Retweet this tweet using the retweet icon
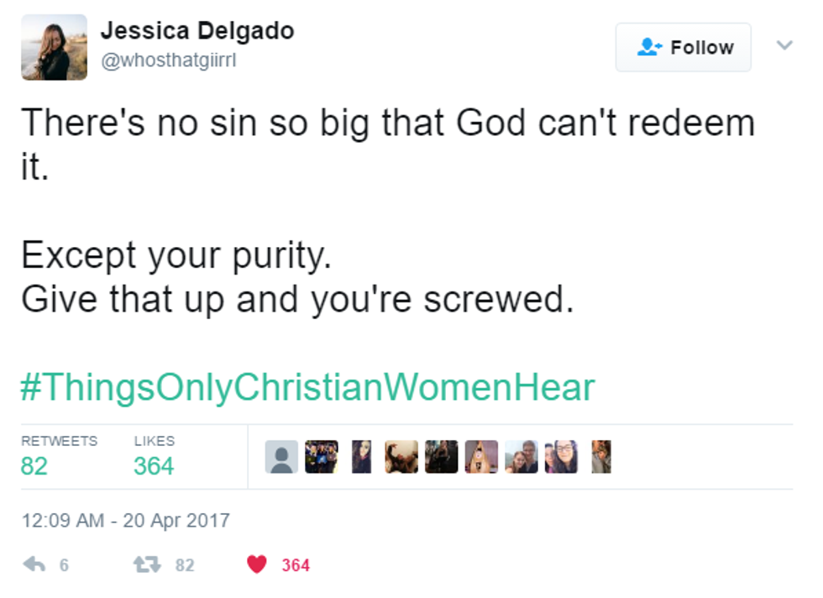 coord(147,564)
